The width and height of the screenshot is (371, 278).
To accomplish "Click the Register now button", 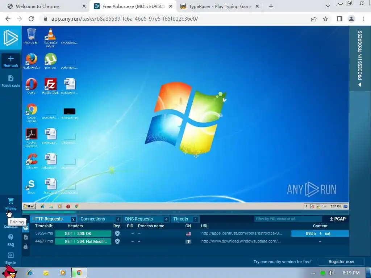I will coord(341,262).
